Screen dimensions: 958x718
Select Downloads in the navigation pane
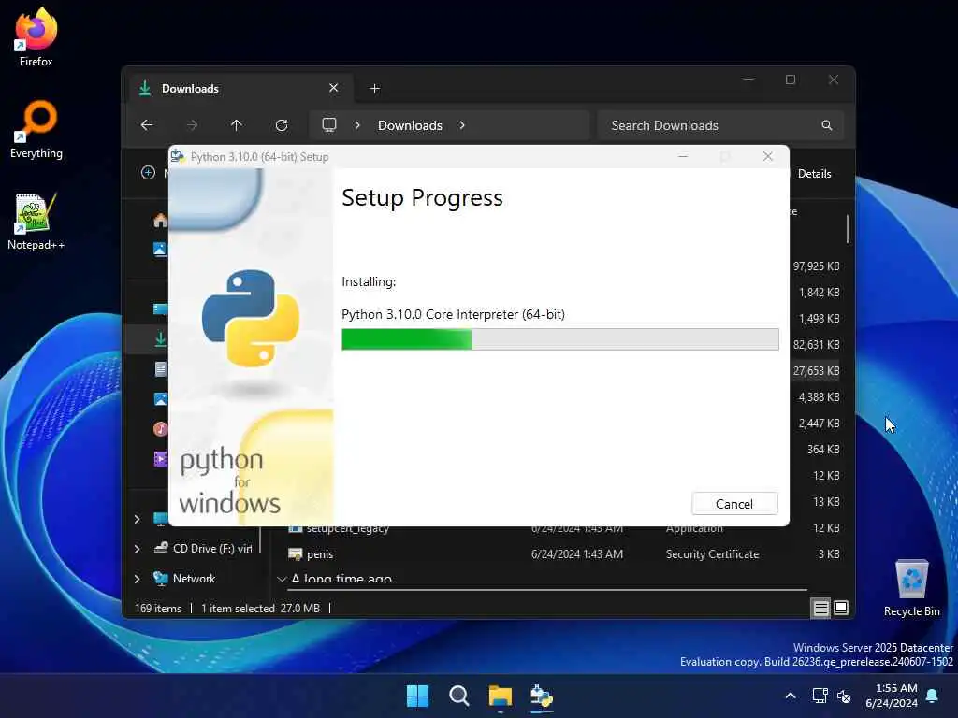click(x=160, y=338)
